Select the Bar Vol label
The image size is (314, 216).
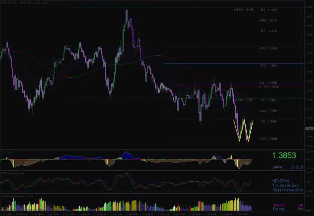click(x=279, y=205)
